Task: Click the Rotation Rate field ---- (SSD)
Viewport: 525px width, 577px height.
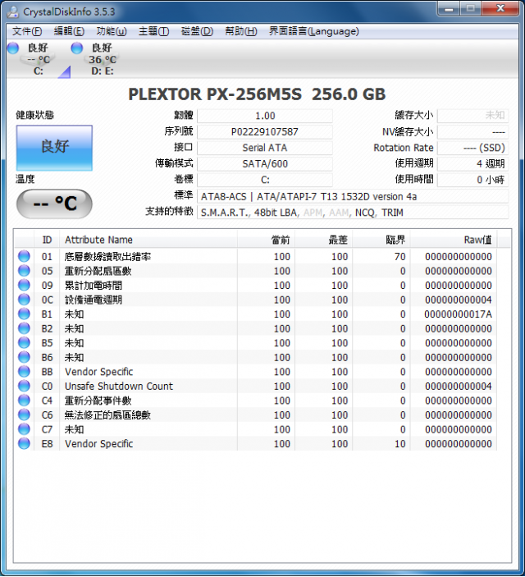Action: (x=472, y=148)
